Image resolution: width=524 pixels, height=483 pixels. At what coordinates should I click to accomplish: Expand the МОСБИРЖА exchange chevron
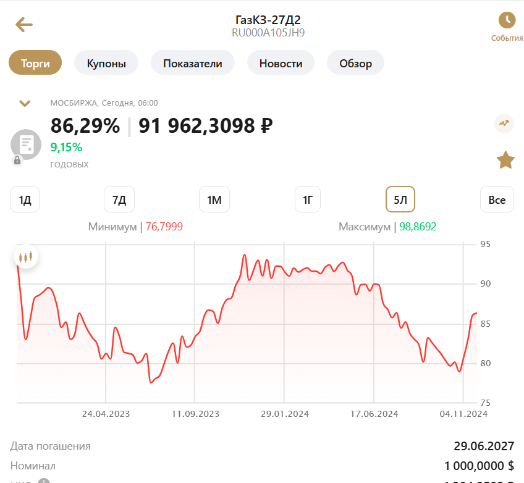click(x=25, y=104)
